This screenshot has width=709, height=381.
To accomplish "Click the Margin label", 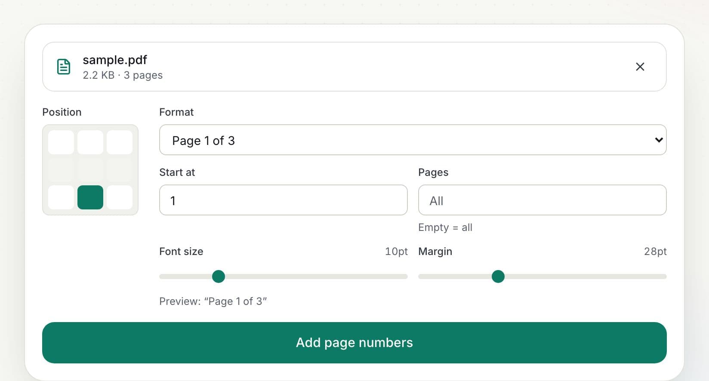I will 435,252.
